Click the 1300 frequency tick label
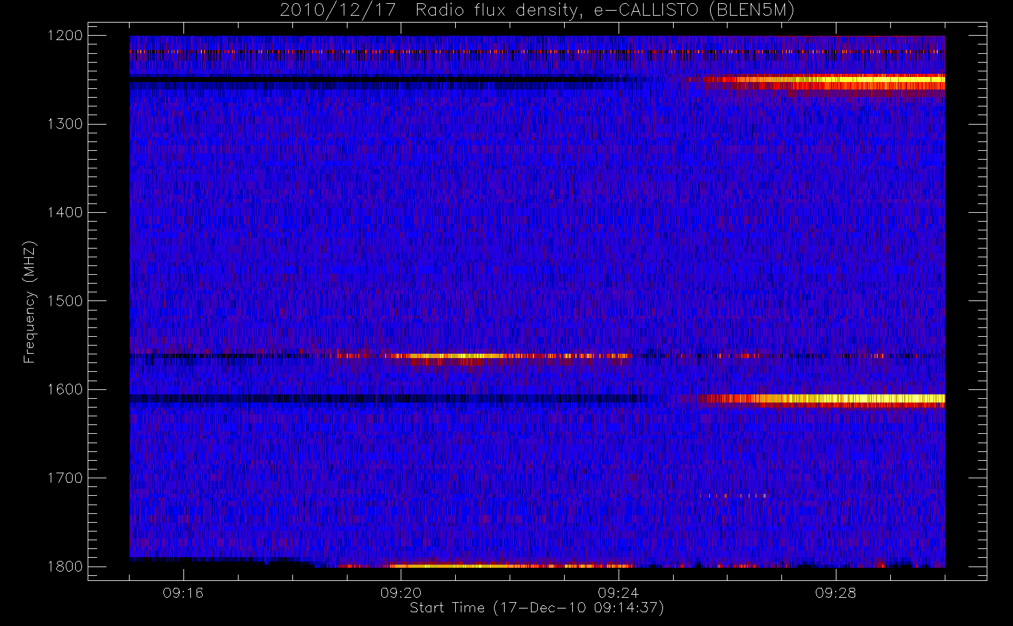Screen dimensions: 1013x626 click(65, 124)
